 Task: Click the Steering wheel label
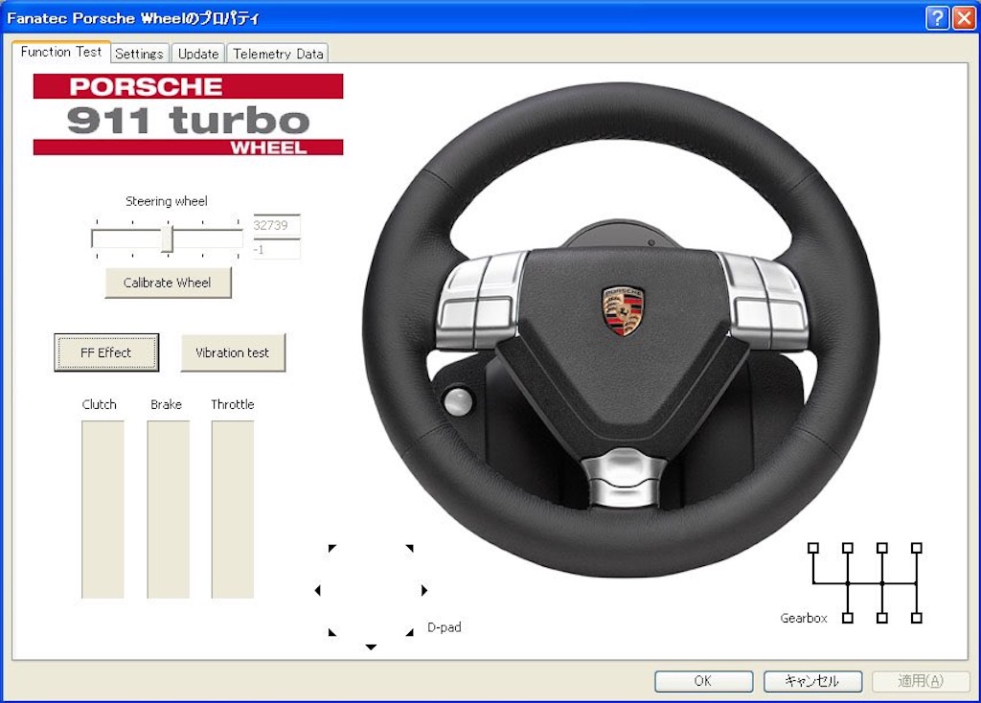[x=167, y=201]
